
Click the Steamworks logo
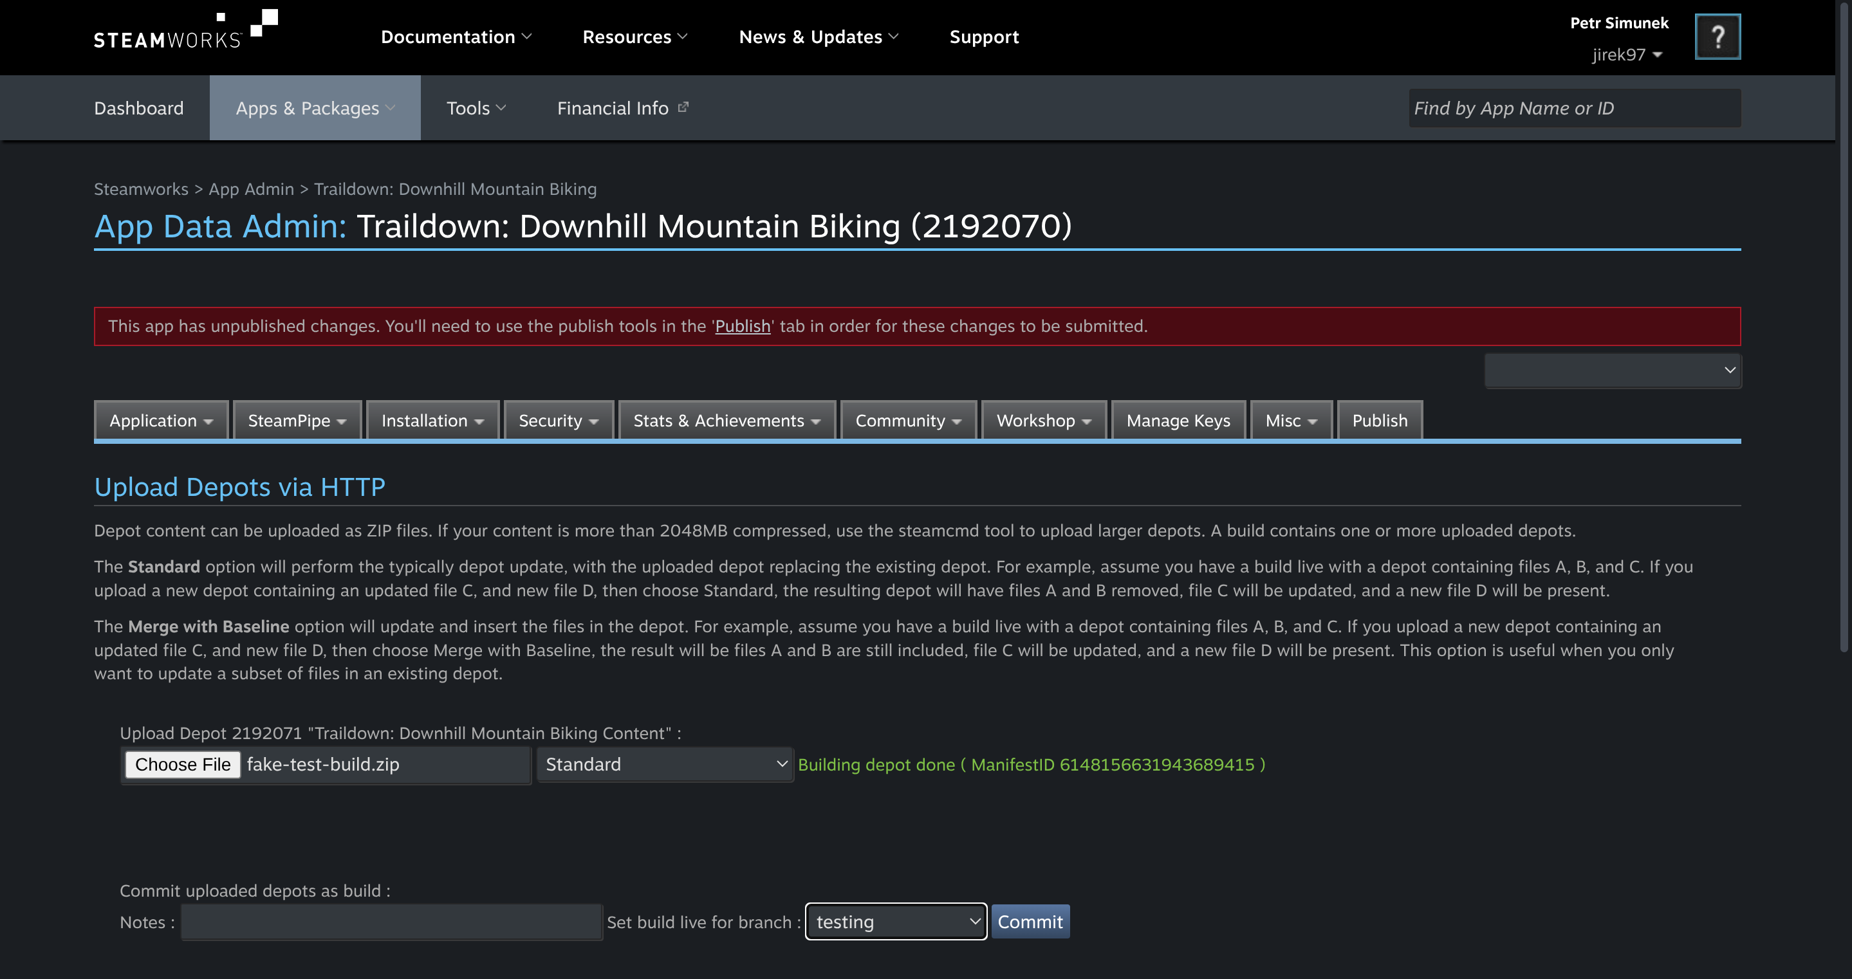(185, 30)
